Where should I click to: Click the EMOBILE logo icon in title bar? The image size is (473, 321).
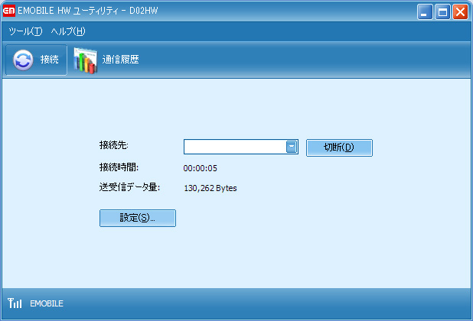tap(8, 11)
